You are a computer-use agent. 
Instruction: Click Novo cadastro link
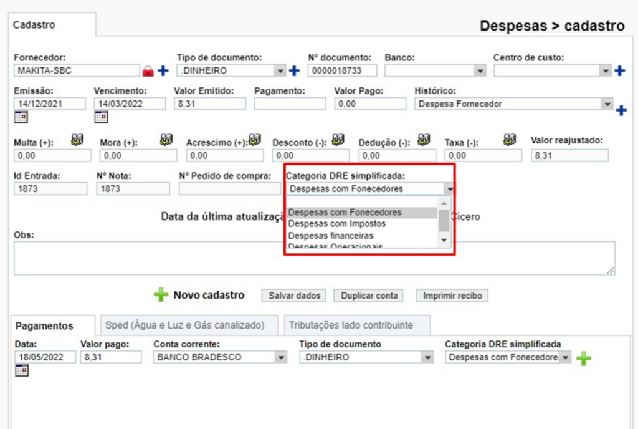[x=209, y=295]
